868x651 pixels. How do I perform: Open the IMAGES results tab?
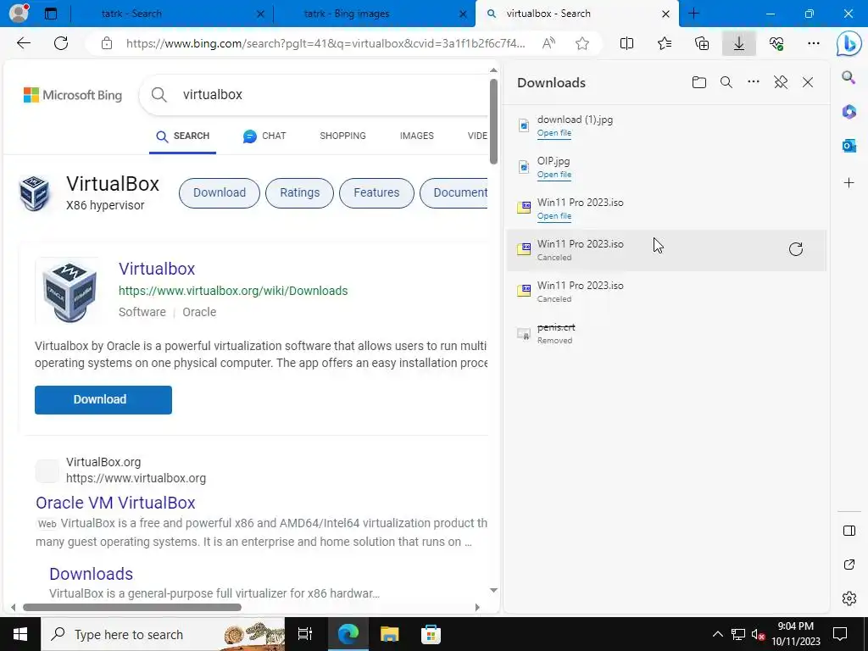[416, 136]
